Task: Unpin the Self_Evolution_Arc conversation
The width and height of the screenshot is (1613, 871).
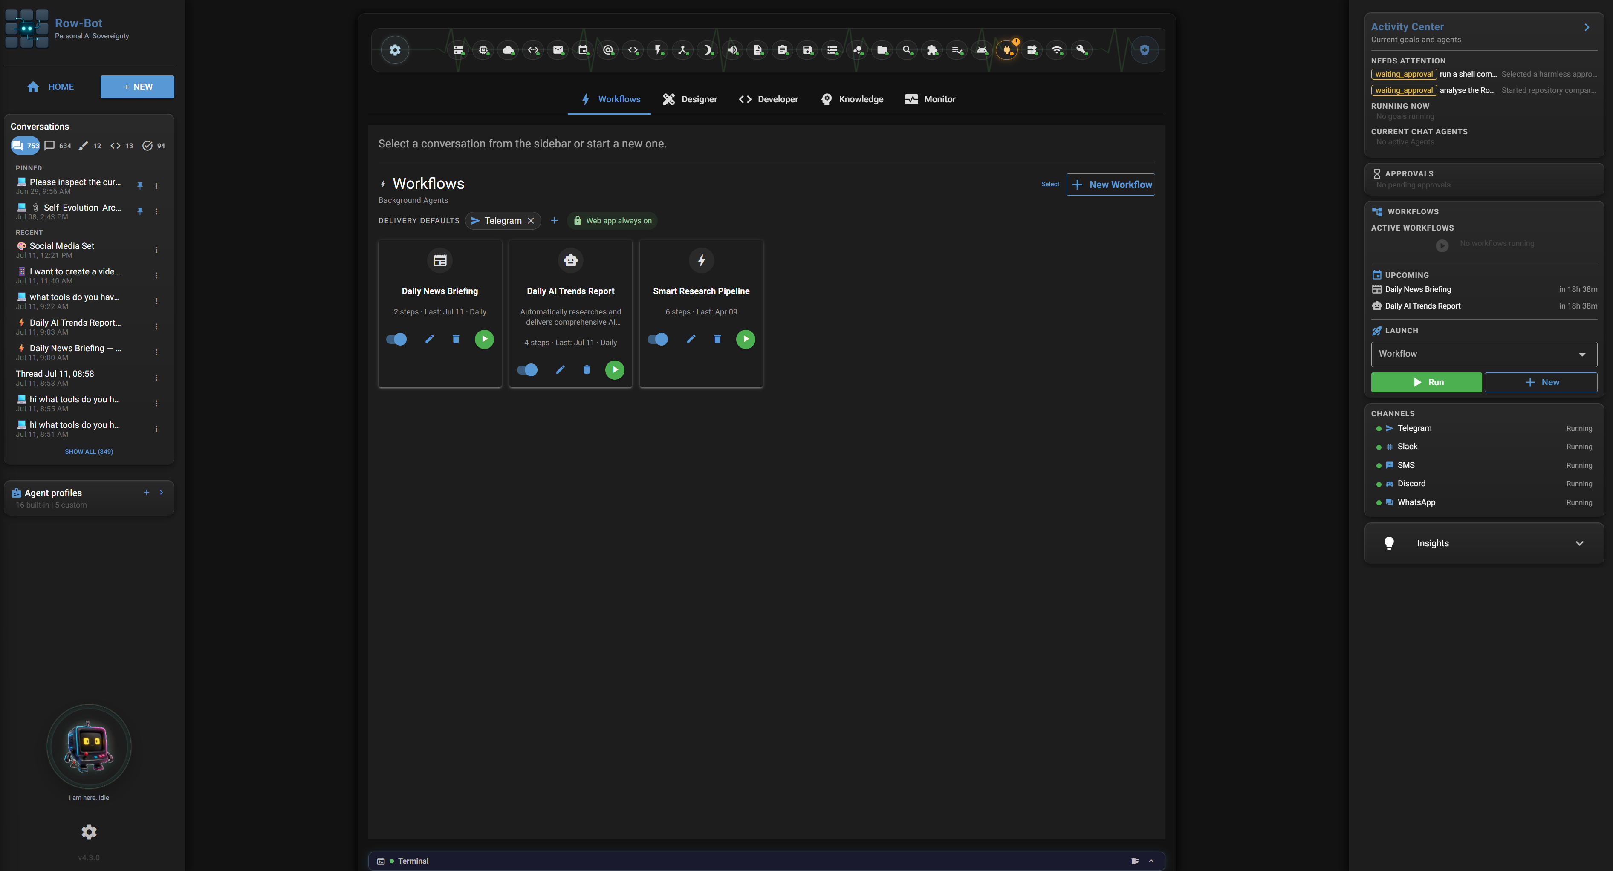Action: click(140, 212)
